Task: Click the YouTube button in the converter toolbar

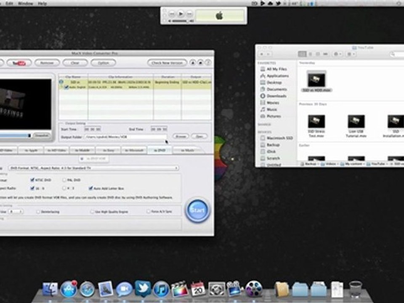Action: [x=19, y=63]
